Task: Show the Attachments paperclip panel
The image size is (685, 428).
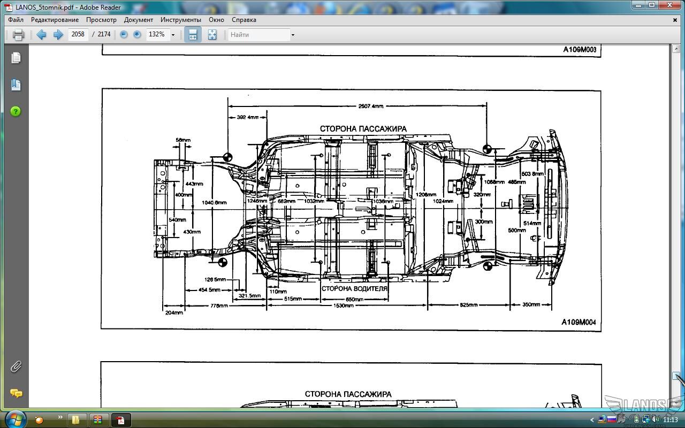Action: (16, 366)
